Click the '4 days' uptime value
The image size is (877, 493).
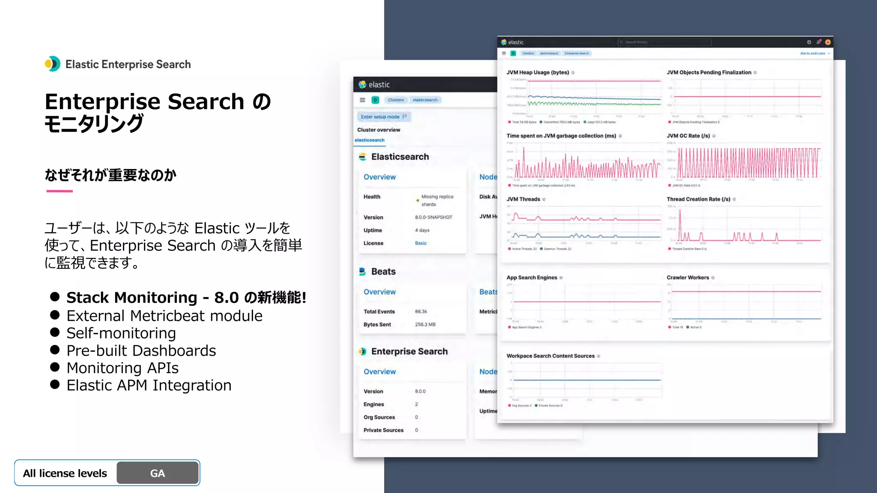(x=422, y=230)
